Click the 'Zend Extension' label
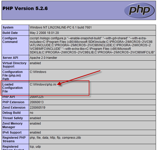 click(x=14, y=108)
